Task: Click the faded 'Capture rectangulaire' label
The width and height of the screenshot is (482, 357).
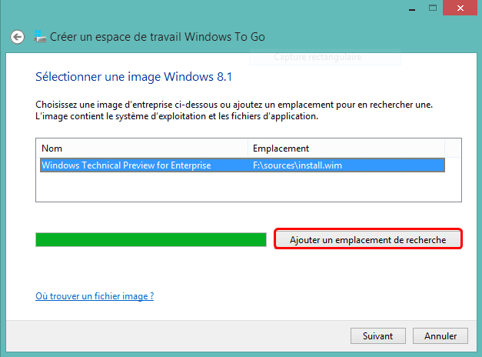Action: (317, 56)
